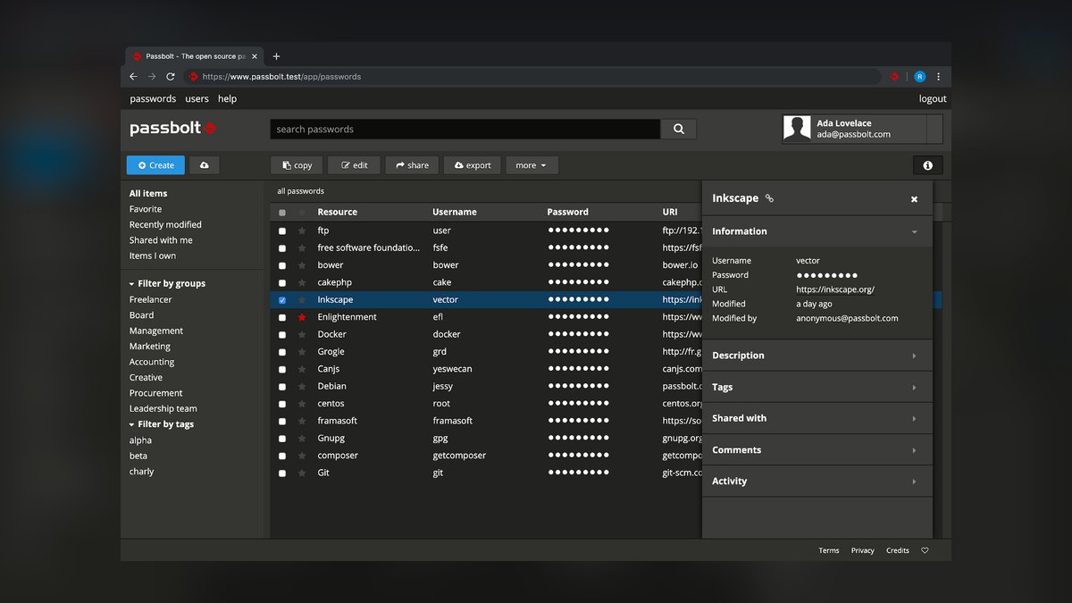Click the share button
Image resolution: width=1072 pixels, height=603 pixels.
[412, 165]
